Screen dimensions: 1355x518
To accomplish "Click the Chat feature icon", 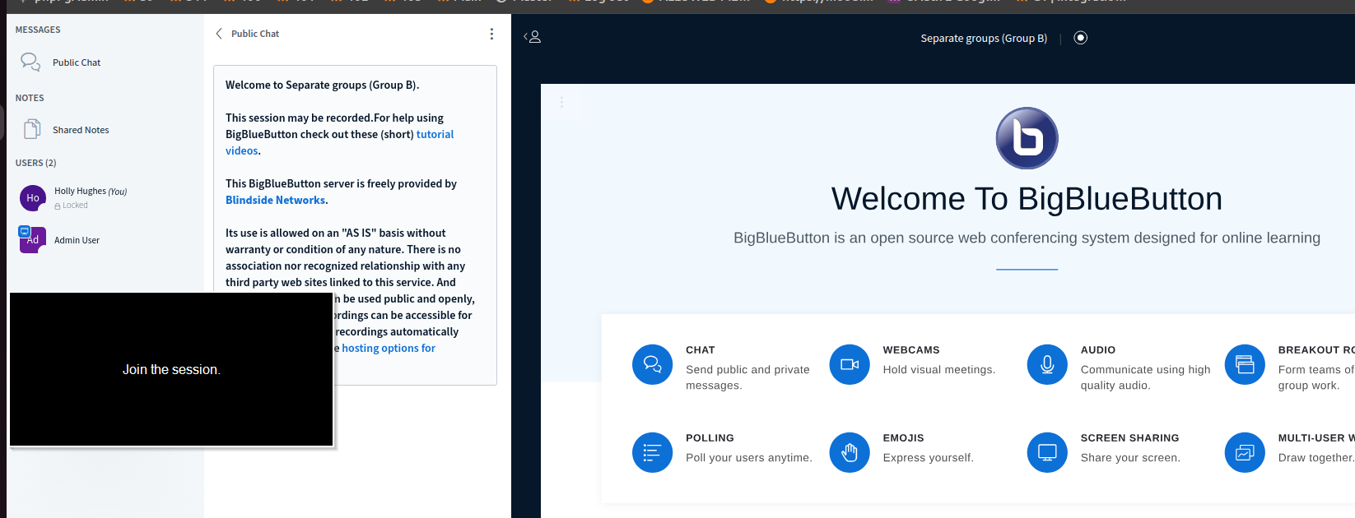I will click(652, 364).
